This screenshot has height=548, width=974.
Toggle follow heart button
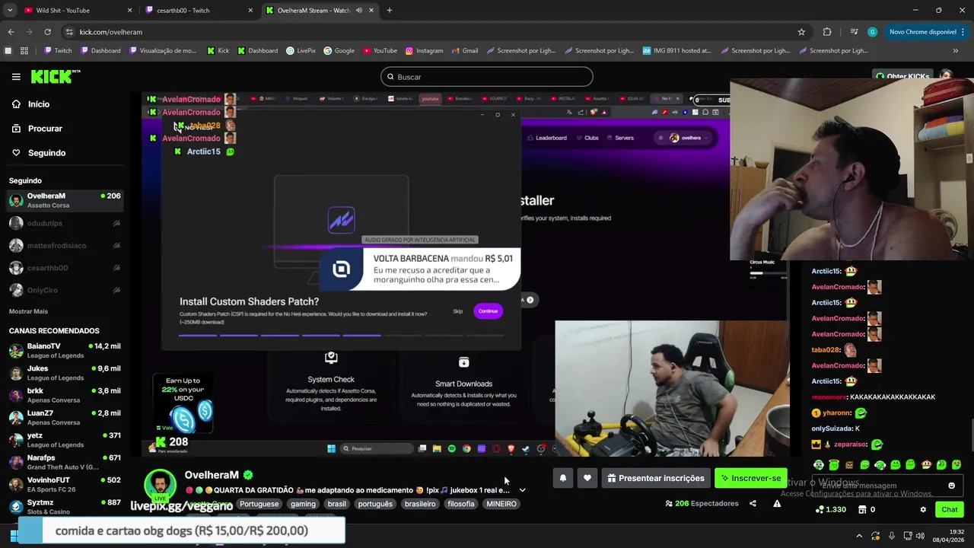coord(587,478)
